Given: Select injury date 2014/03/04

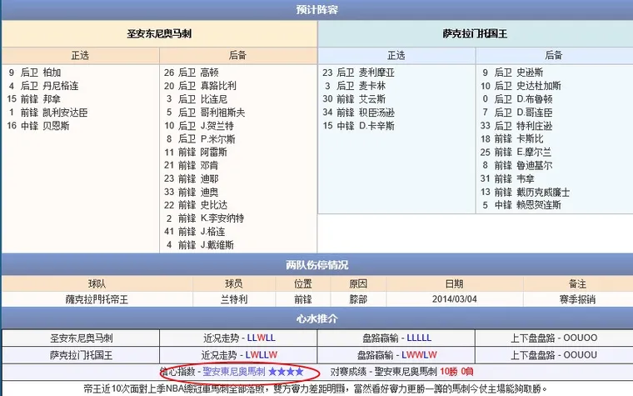Looking at the screenshot, I should tap(455, 299).
